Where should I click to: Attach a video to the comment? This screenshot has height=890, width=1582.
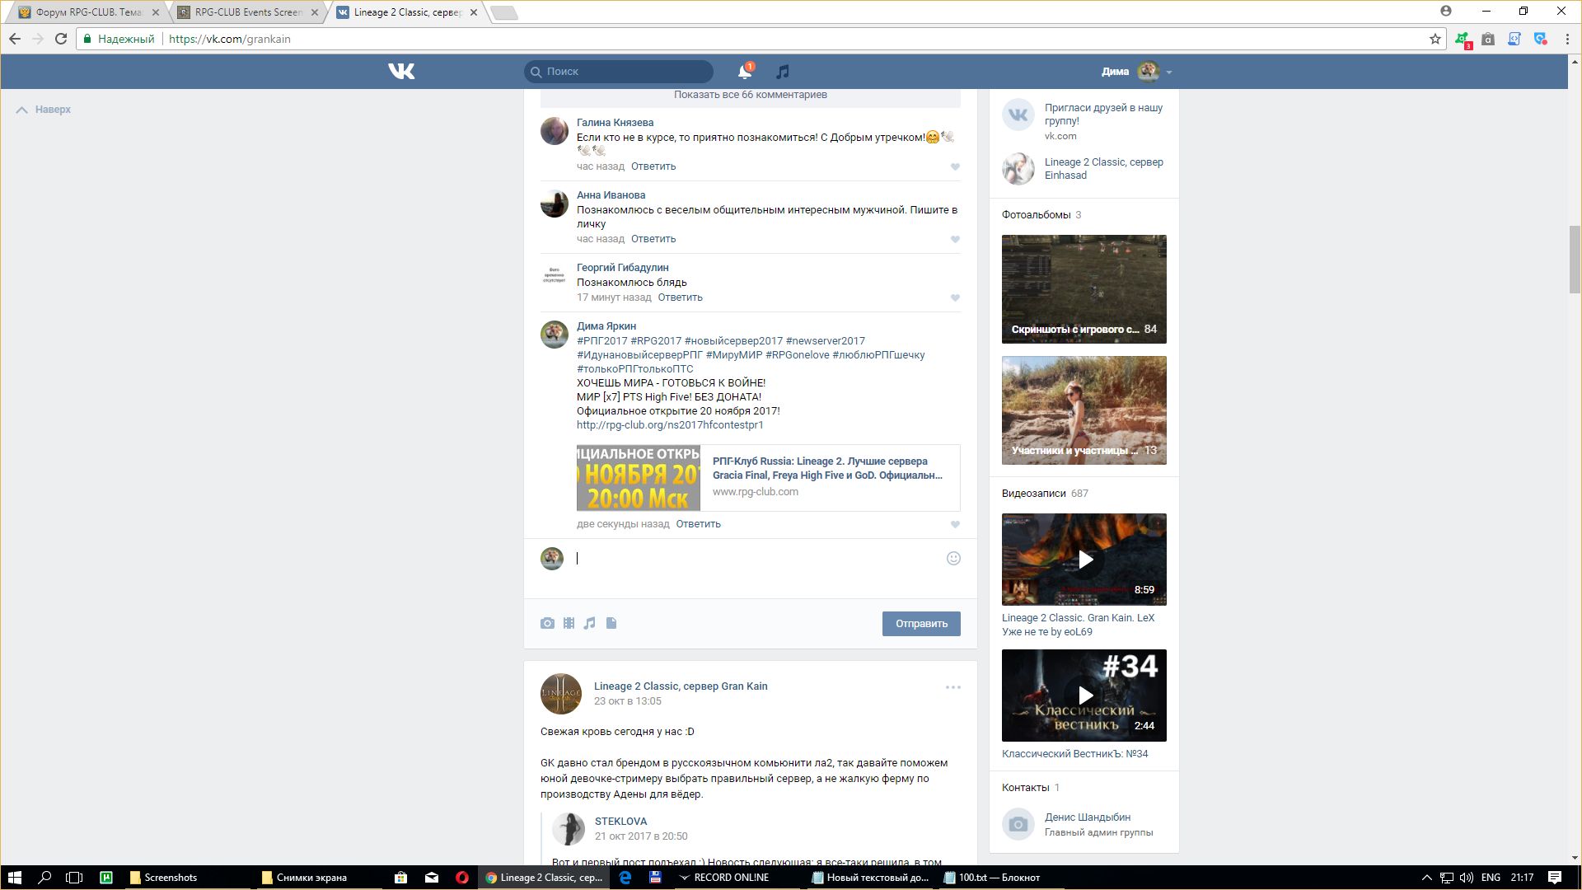pyautogui.click(x=569, y=624)
